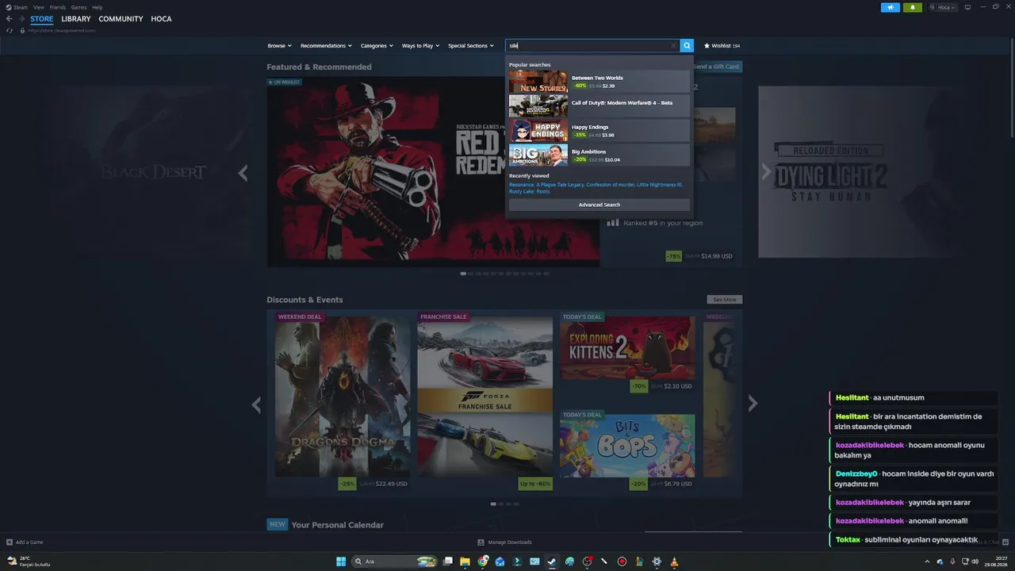Open the Rusty Lake: Roots link
The height and width of the screenshot is (571, 1015).
529,191
